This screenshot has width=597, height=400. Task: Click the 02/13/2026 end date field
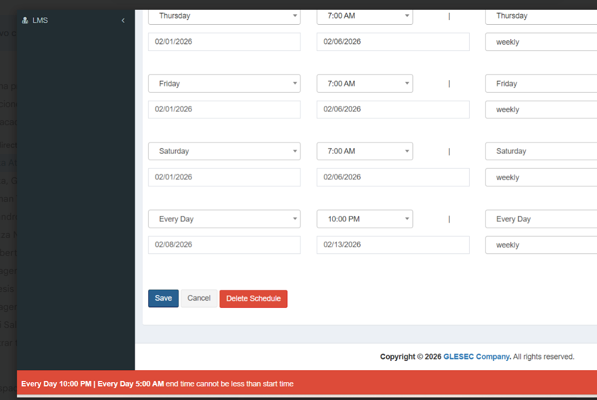(x=393, y=245)
